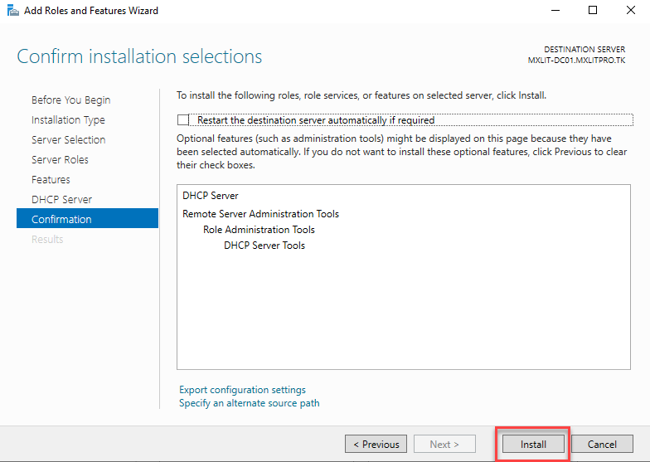This screenshot has height=462, width=650.
Task: Select the DHCP Server step
Action: coord(61,200)
